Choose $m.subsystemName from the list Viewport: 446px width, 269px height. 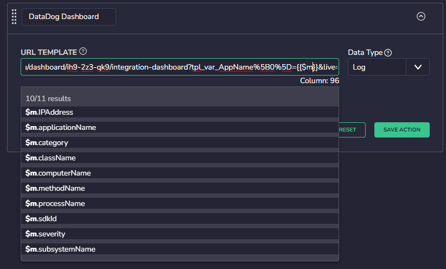pos(180,249)
